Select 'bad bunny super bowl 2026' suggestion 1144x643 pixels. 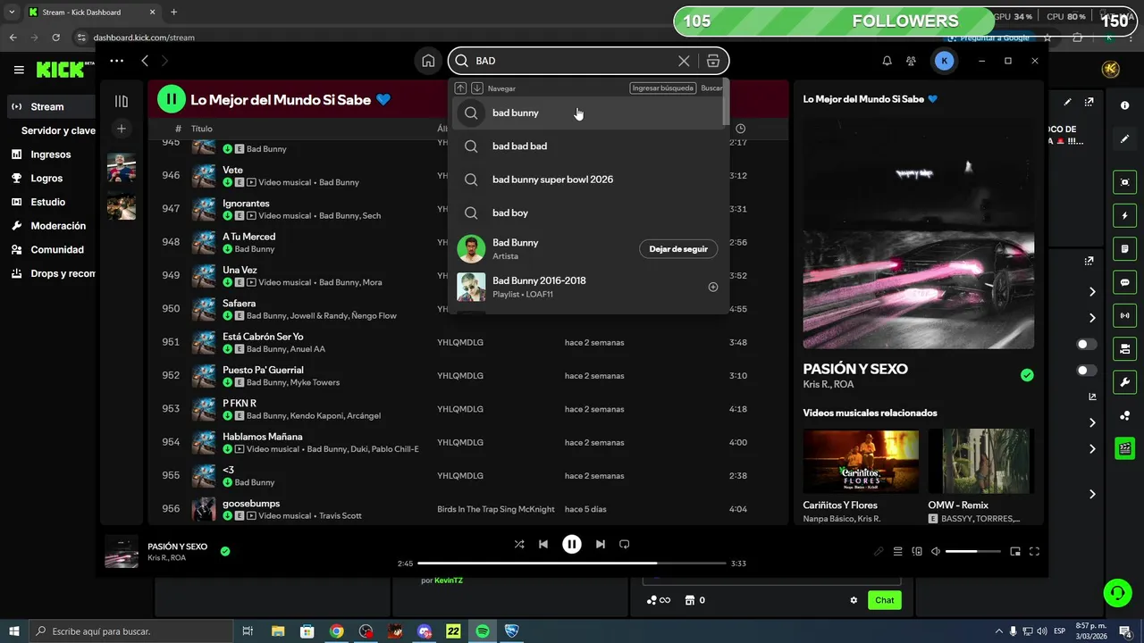[587, 180]
